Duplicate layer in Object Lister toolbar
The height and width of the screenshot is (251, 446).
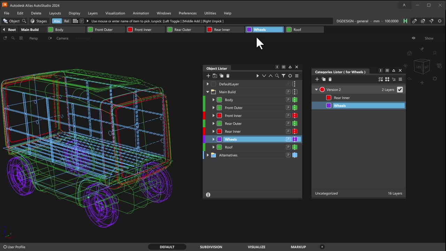click(x=221, y=76)
